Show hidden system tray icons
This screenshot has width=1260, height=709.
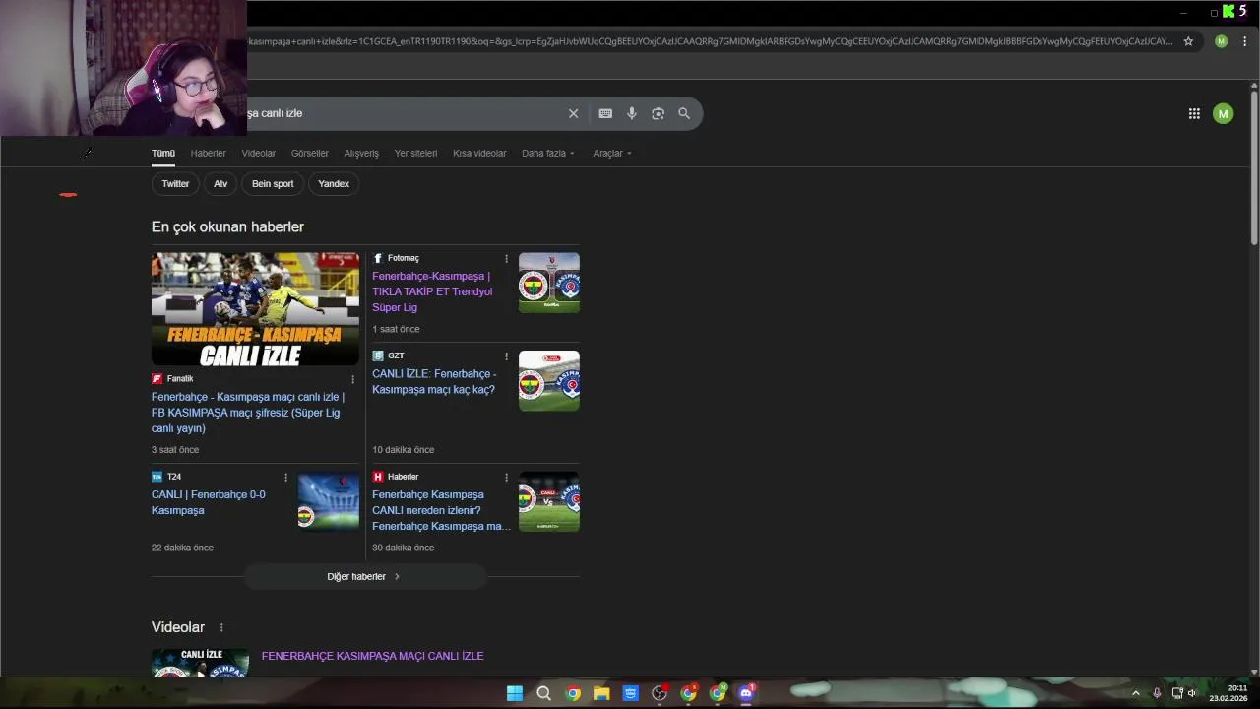click(x=1135, y=693)
